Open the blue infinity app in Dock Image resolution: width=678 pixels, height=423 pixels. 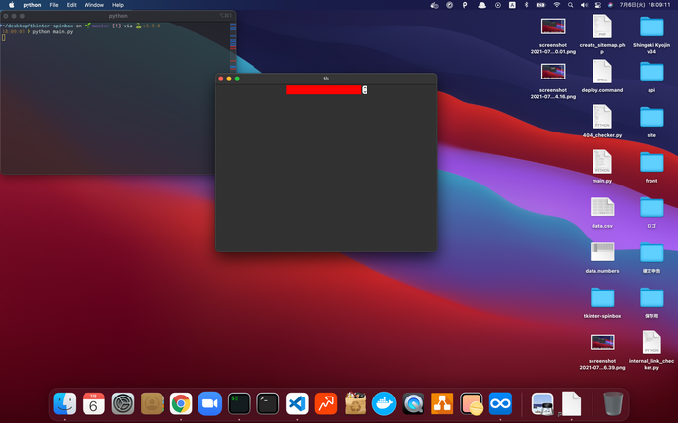[x=500, y=403]
